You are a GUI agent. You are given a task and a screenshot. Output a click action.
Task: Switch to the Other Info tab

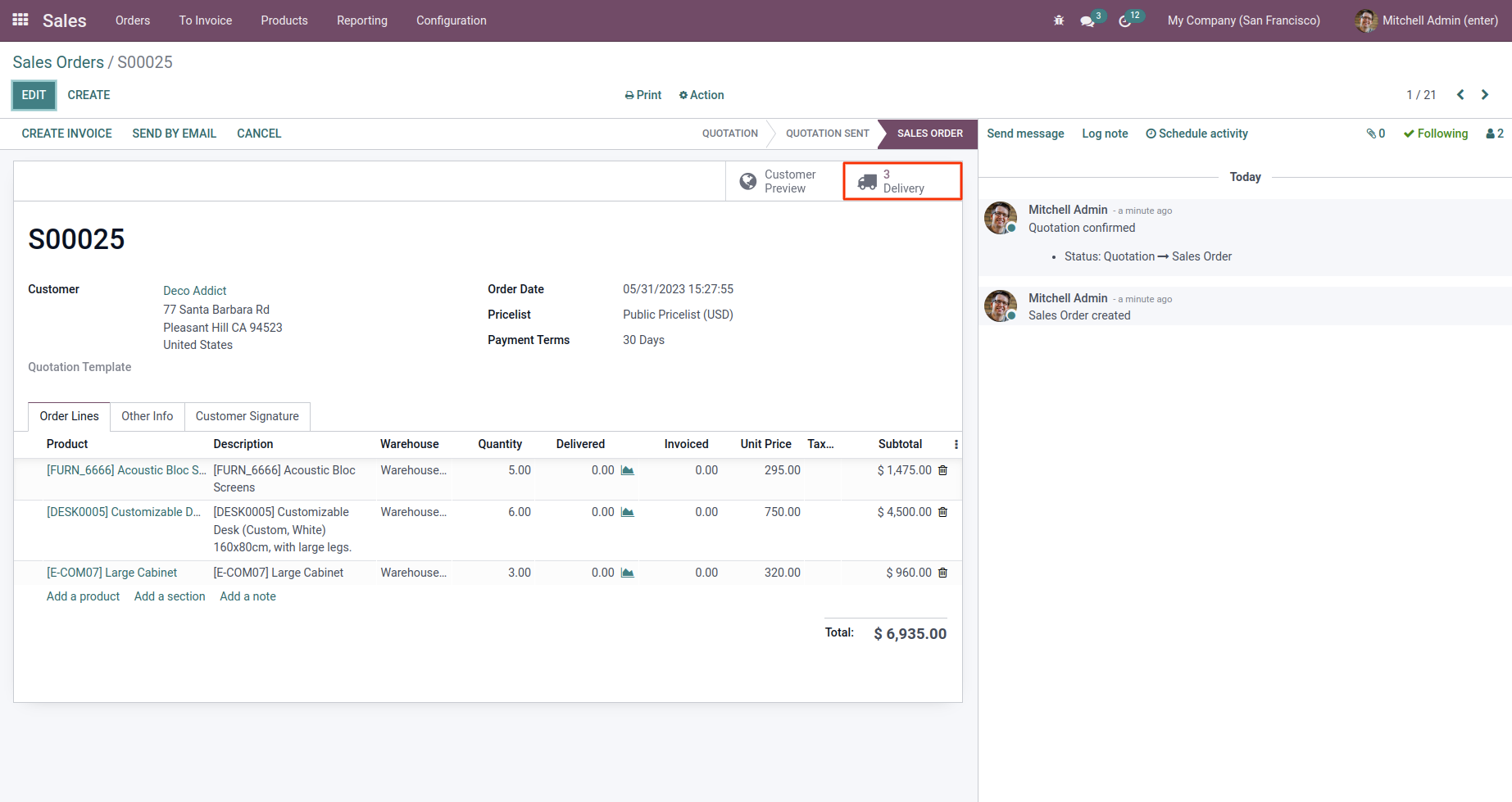point(148,416)
